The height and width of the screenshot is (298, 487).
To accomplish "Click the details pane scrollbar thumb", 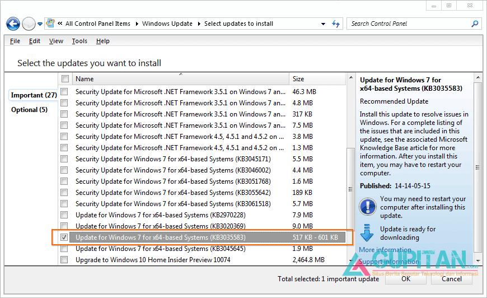I will (x=478, y=167).
